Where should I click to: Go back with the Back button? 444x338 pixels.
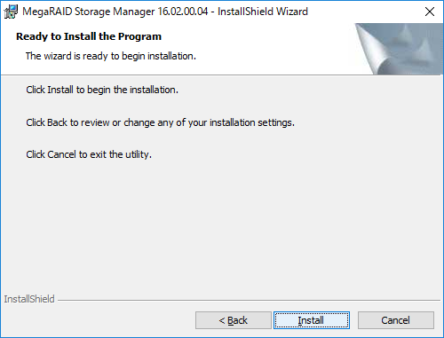(x=234, y=320)
